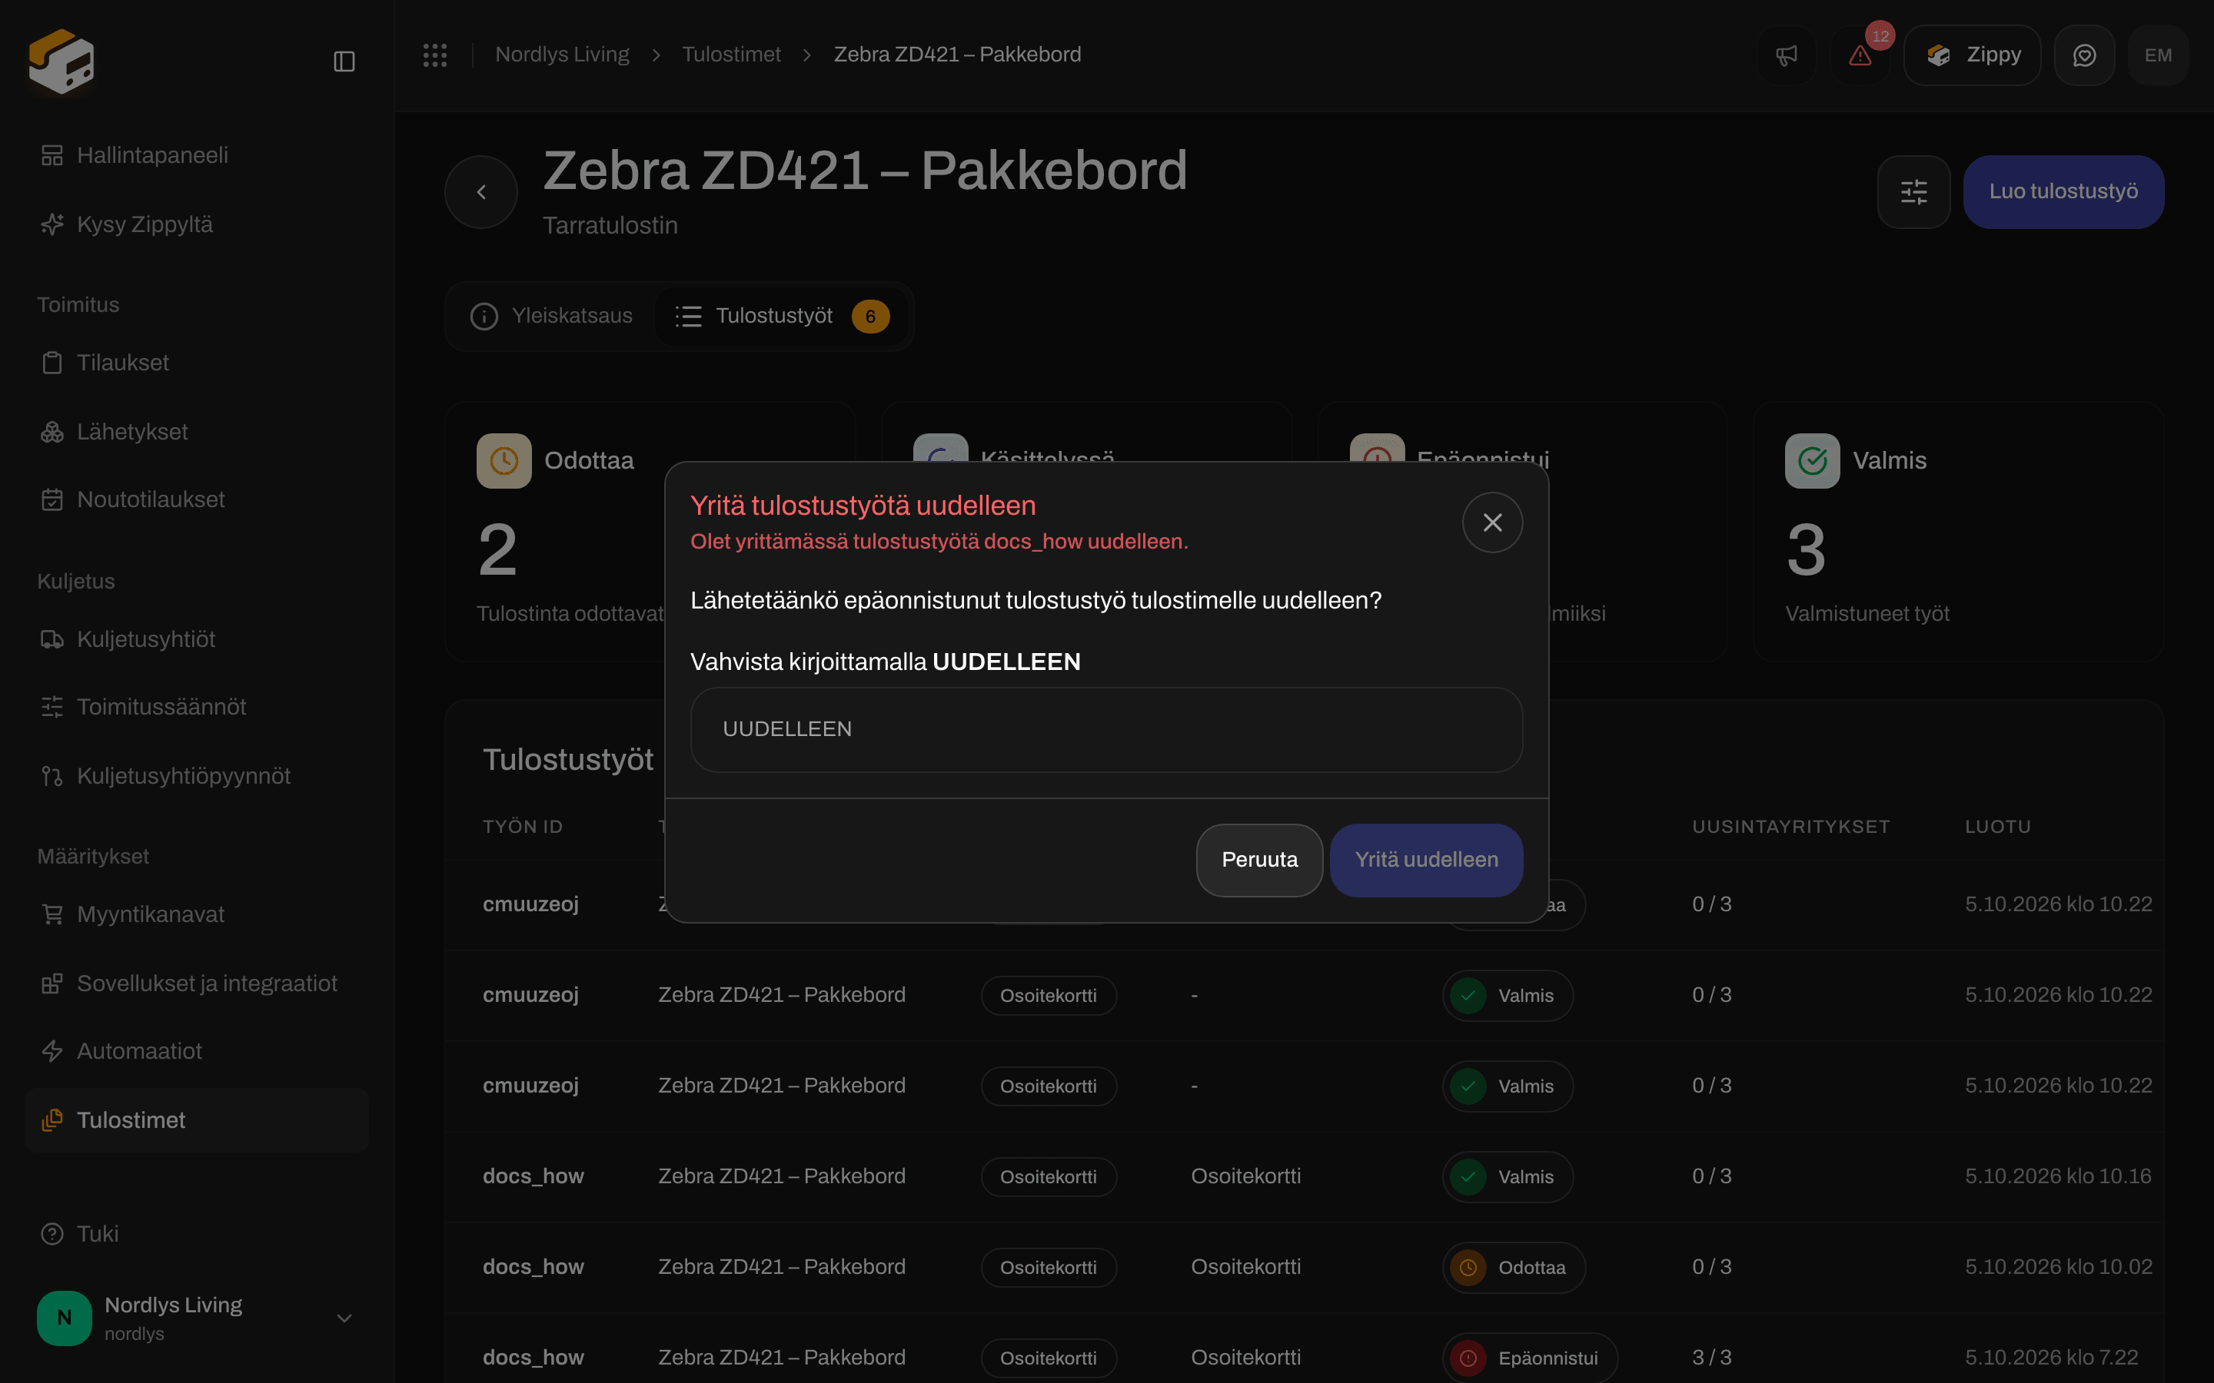The width and height of the screenshot is (2214, 1383).
Task: Open Tuki help item in sidebar
Action: point(197,1234)
